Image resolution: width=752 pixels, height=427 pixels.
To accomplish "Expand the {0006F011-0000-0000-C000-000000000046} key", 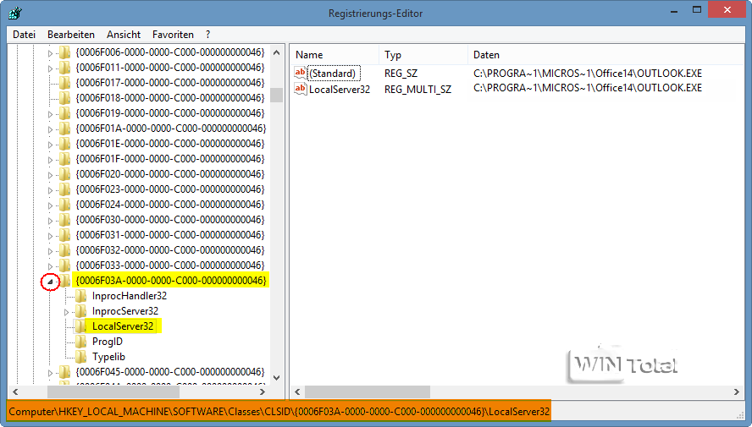I will [50, 68].
